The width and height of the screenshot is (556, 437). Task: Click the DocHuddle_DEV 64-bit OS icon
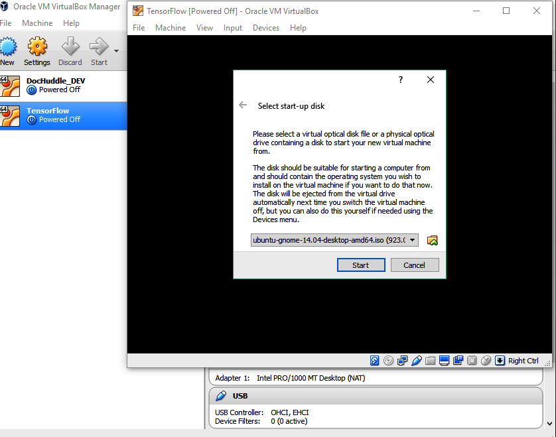pos(10,86)
